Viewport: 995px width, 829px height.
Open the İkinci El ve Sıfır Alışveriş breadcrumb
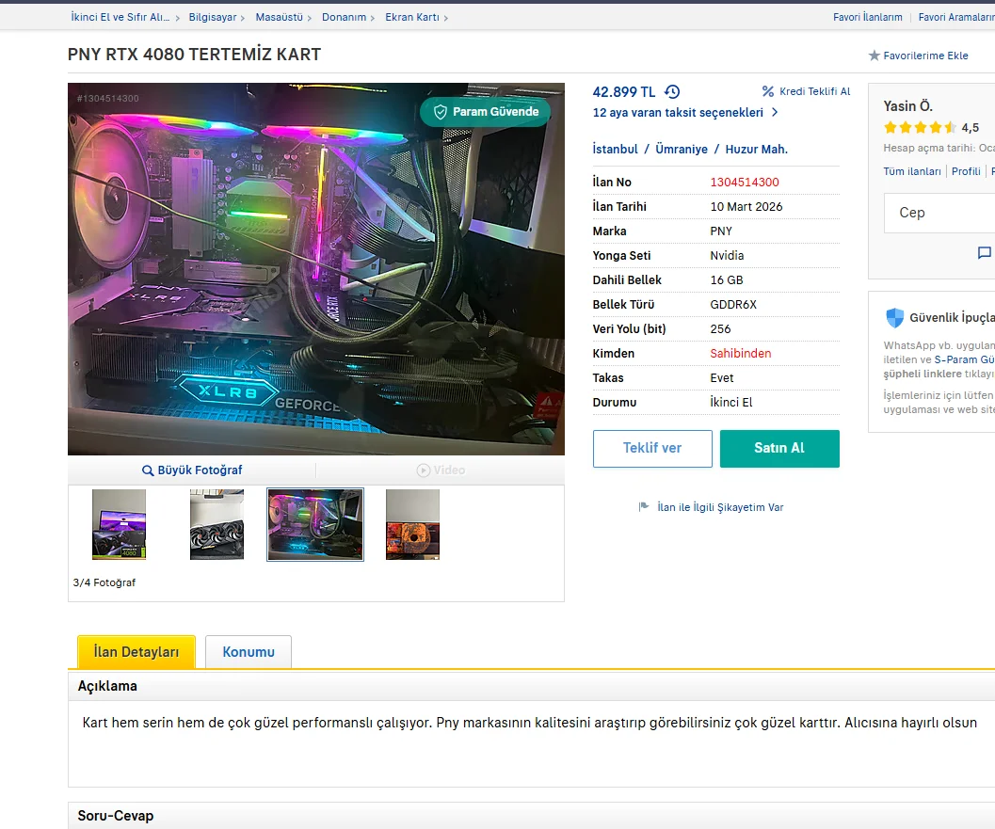coord(120,17)
